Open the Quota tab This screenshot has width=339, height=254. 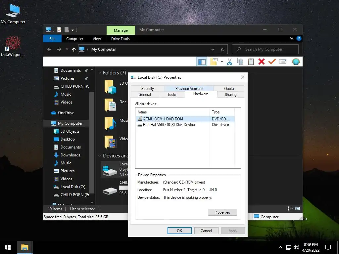[x=229, y=89]
